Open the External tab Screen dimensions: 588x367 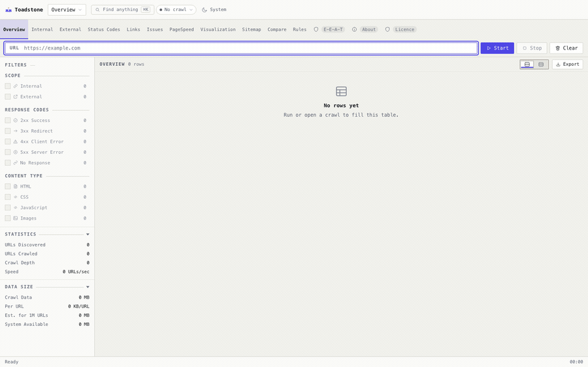(70, 29)
